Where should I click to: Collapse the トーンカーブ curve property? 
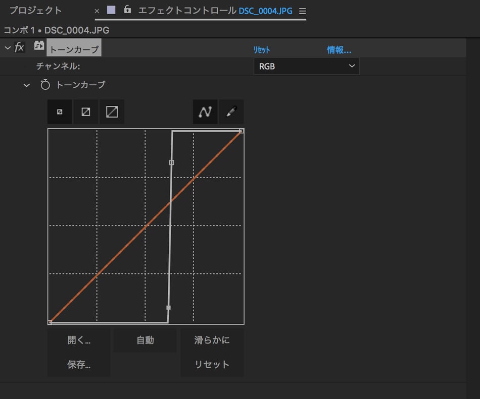(x=27, y=85)
